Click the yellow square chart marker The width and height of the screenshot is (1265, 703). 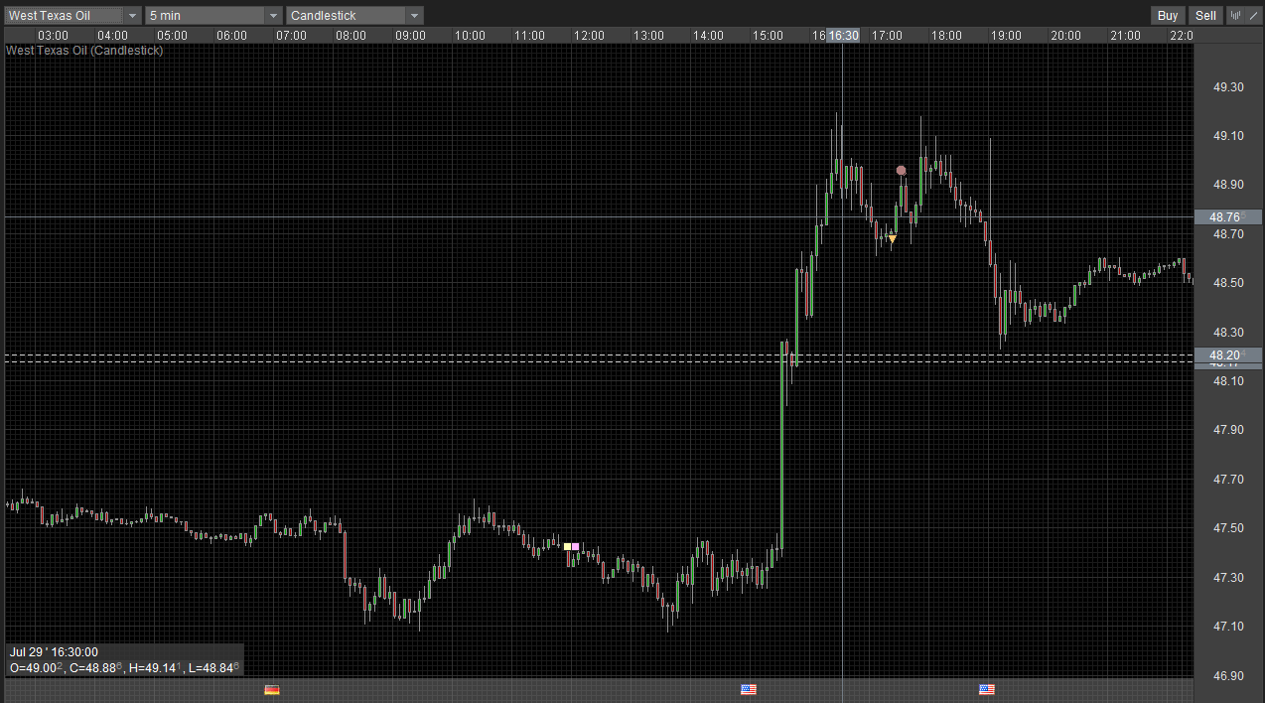pos(567,546)
